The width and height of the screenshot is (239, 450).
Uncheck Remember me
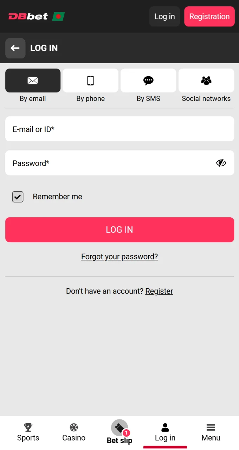18,197
